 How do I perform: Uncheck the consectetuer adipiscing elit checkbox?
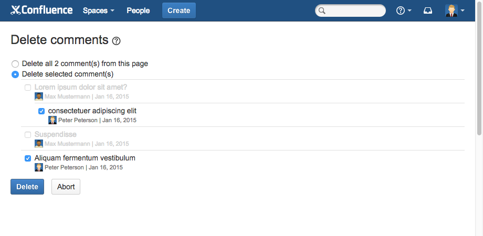point(41,111)
